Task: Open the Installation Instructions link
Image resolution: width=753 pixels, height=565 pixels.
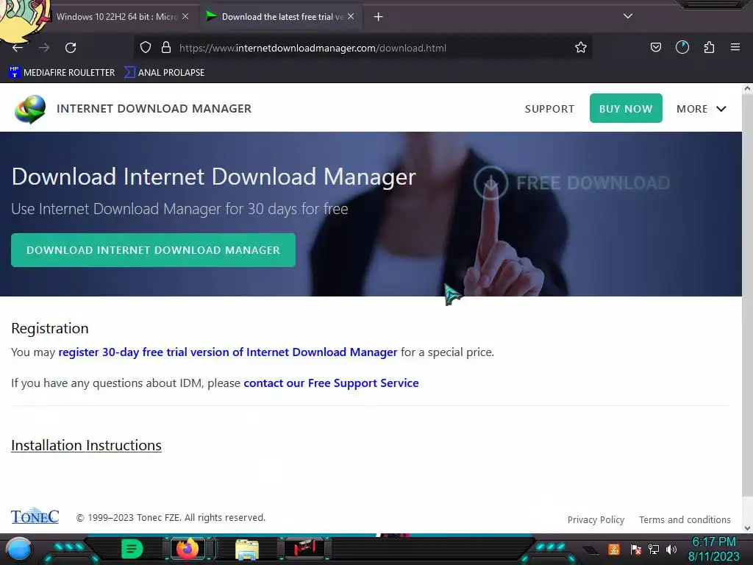Action: tap(87, 445)
